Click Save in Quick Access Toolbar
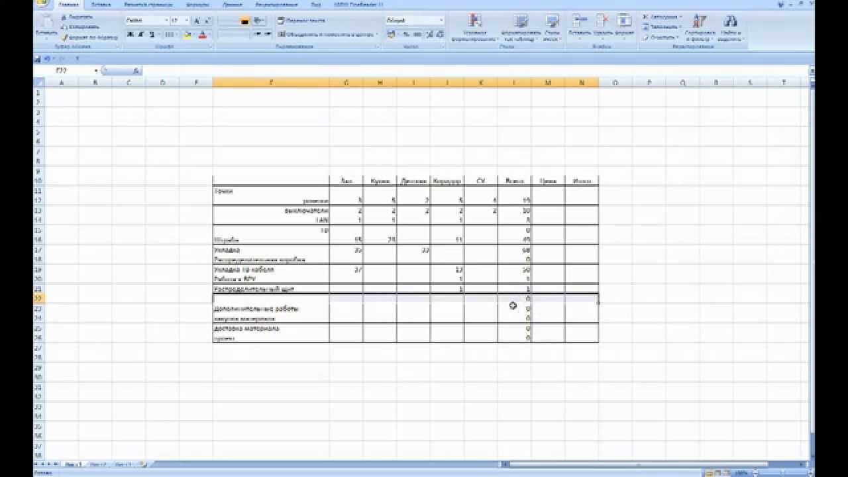Screen dimensions: 848x477 [38, 59]
